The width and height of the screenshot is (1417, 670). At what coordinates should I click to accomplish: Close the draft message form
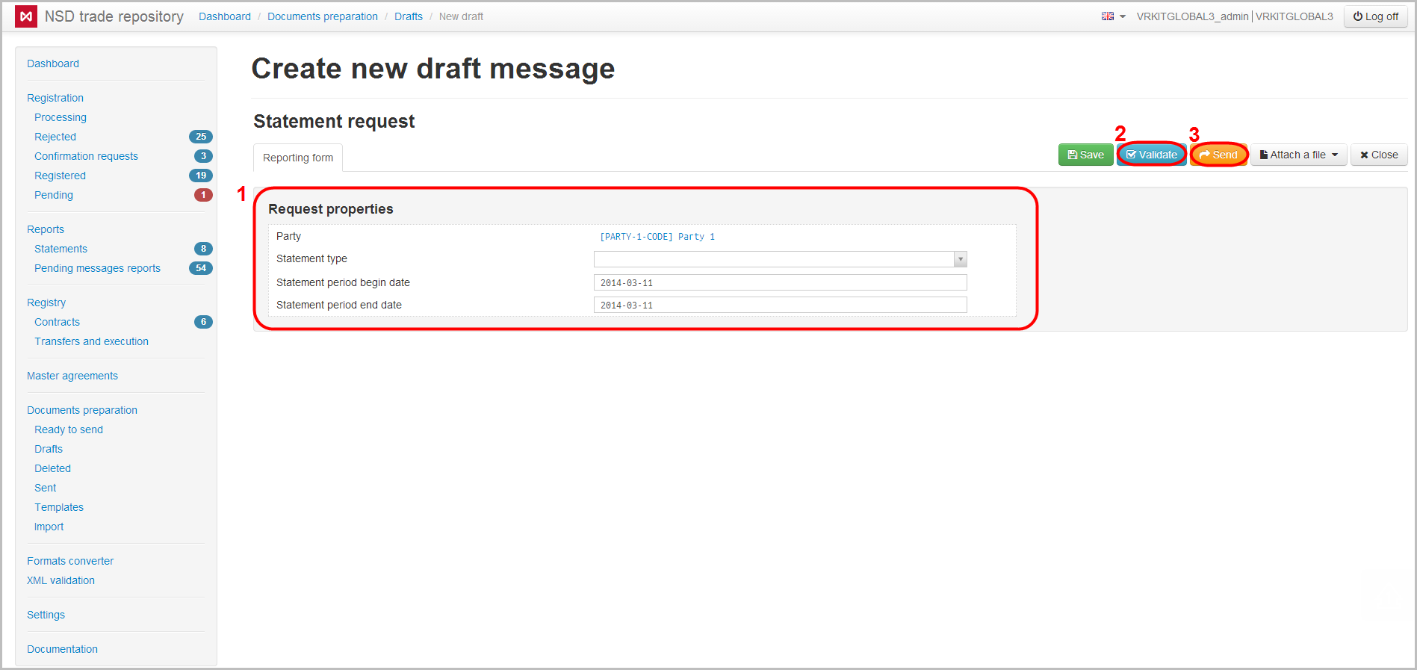click(1378, 155)
